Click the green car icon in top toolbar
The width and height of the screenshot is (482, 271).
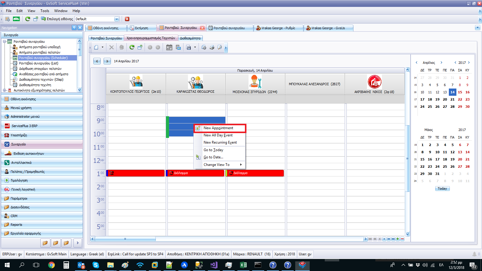tap(16, 19)
